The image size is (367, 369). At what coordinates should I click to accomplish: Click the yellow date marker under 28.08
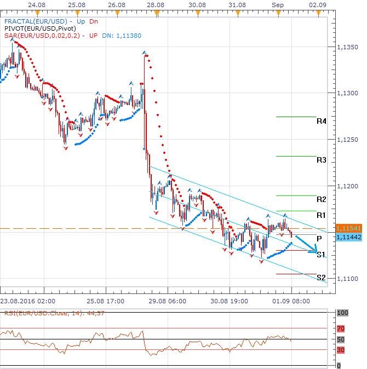click(x=156, y=11)
